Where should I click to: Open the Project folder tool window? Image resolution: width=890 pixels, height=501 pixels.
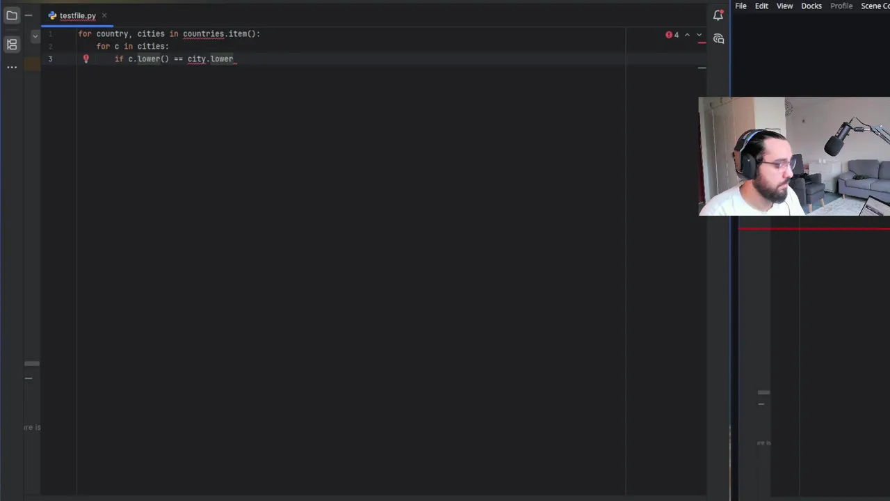pos(12,15)
